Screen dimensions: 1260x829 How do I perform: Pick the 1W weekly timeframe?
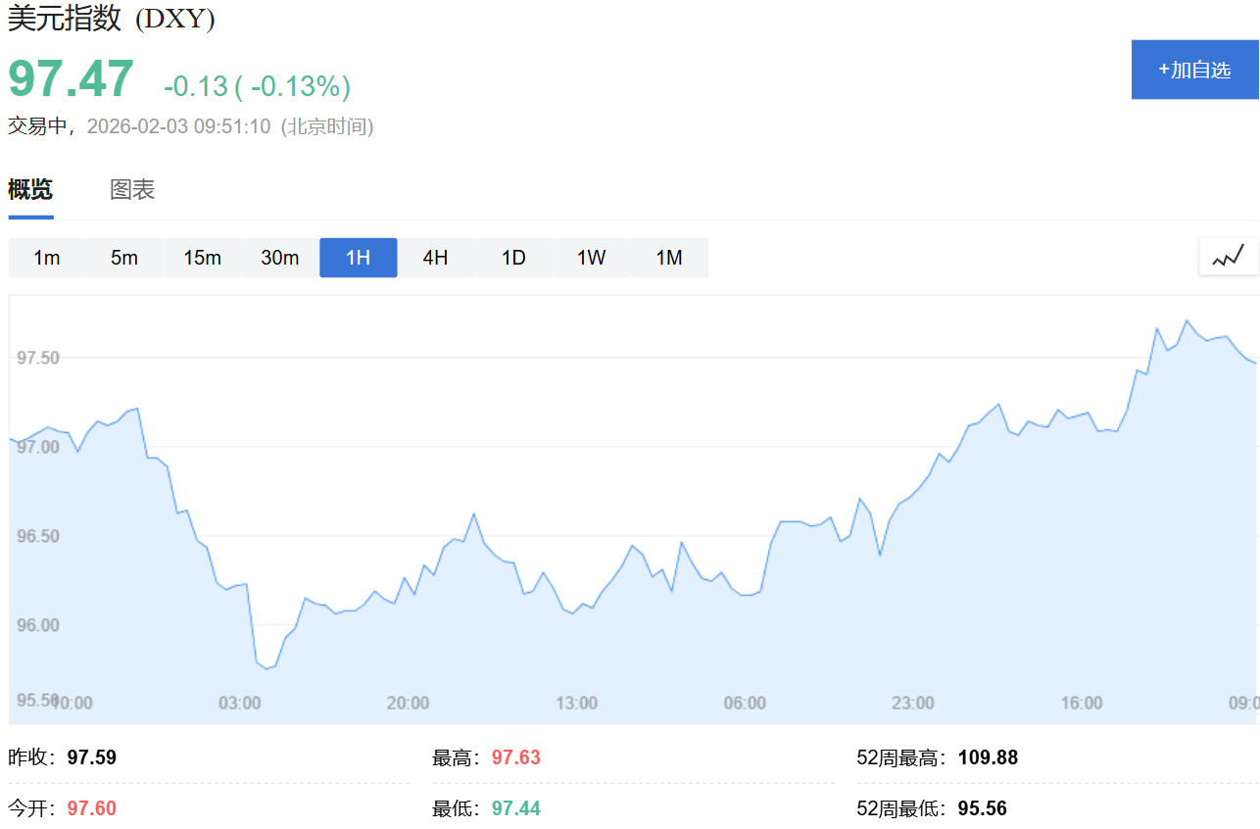(591, 258)
